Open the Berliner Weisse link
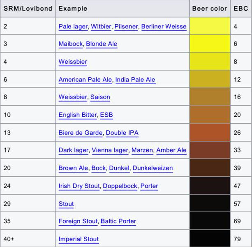 click(x=164, y=27)
